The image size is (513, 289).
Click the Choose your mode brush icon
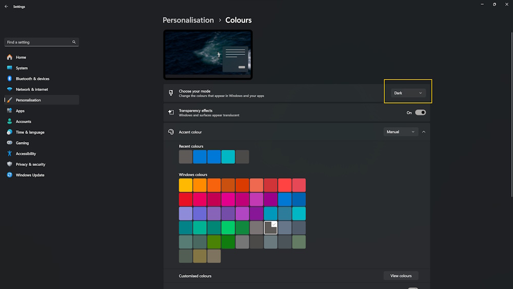coord(171,93)
